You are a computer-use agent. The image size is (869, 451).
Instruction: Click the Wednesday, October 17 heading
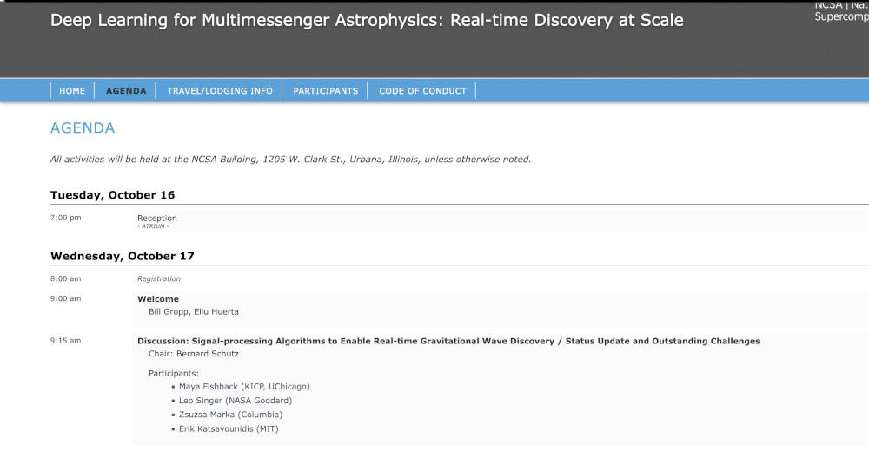pos(122,256)
